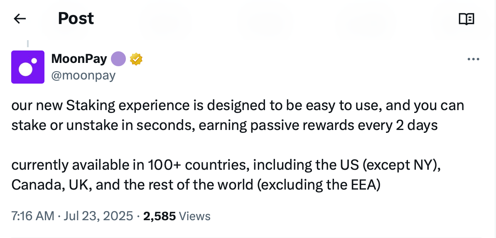Click the line starting "our new Staking experience"
Screen dimensions: 496x238
237,106
